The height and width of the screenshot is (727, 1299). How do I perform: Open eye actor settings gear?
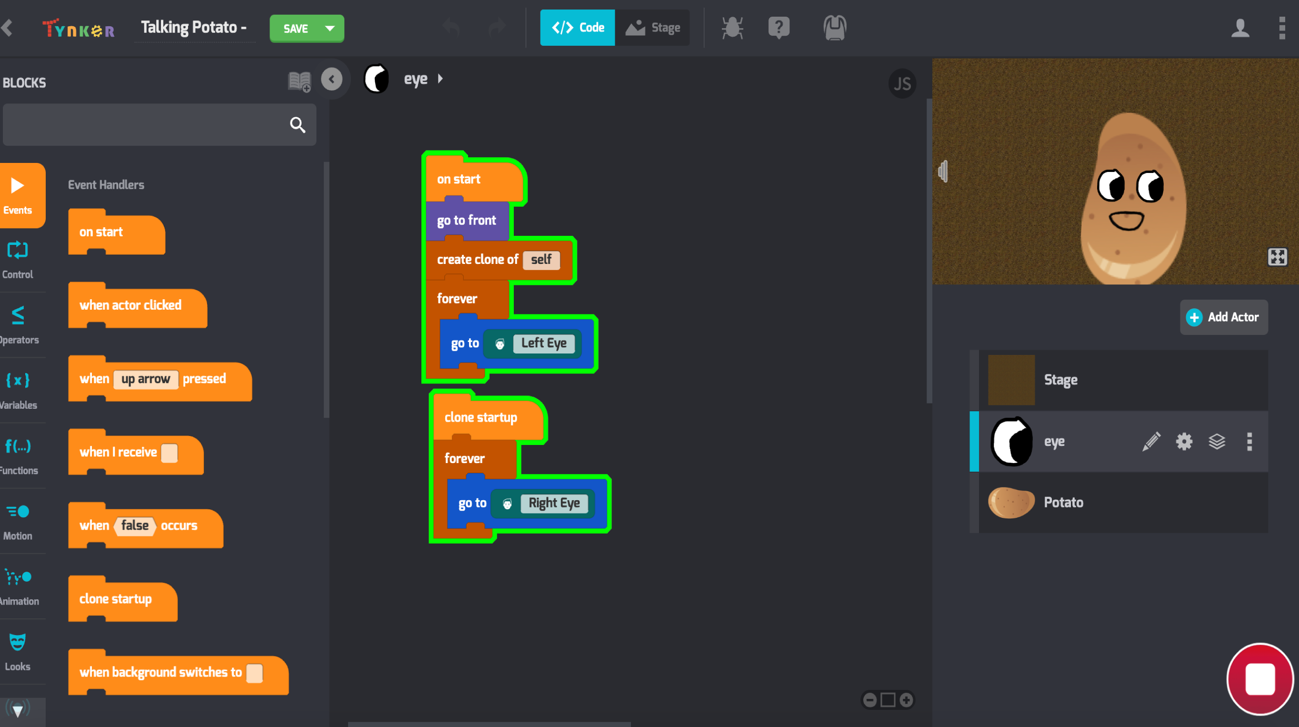tap(1184, 442)
